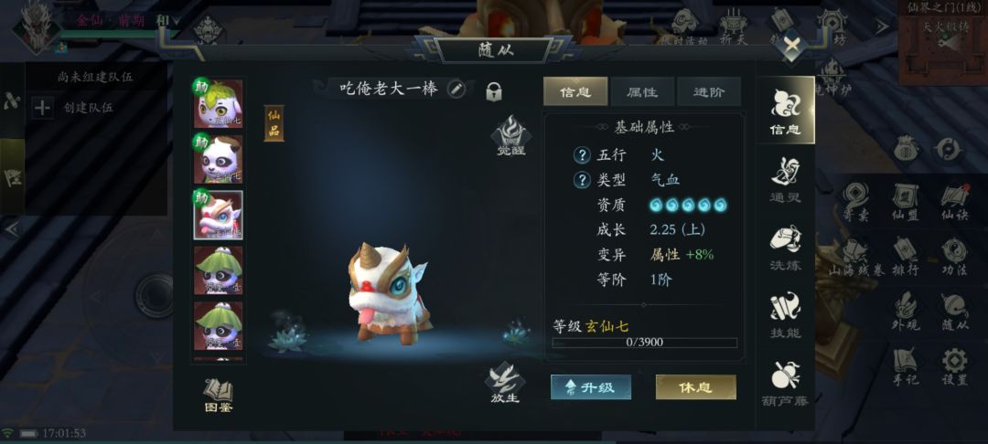988x444 pixels.
Task: Click the 升级 upgrade button
Action: pyautogui.click(x=591, y=387)
